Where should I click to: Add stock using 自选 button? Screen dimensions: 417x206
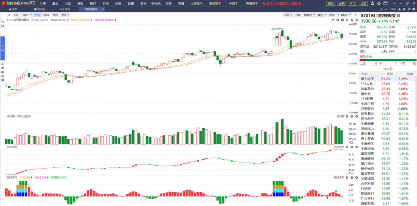[342, 15]
